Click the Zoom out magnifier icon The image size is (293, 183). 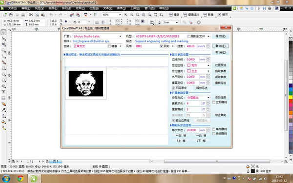tap(132, 15)
